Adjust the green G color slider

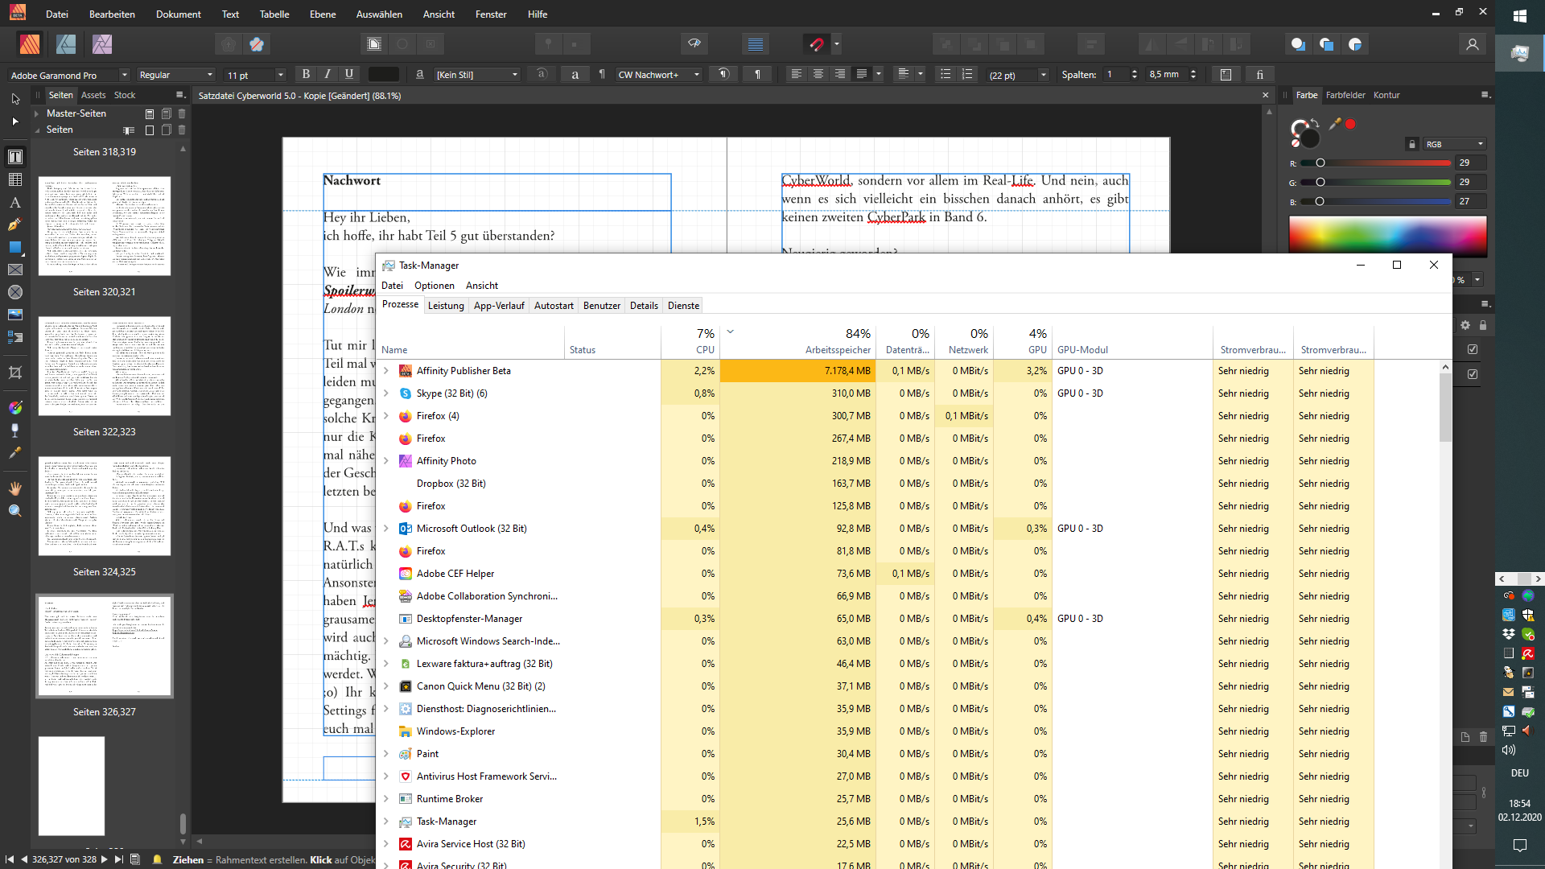tap(1376, 182)
